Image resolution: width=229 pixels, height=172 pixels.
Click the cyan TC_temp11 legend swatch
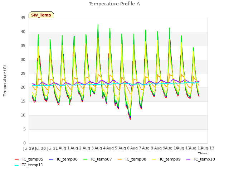(x=17, y=166)
